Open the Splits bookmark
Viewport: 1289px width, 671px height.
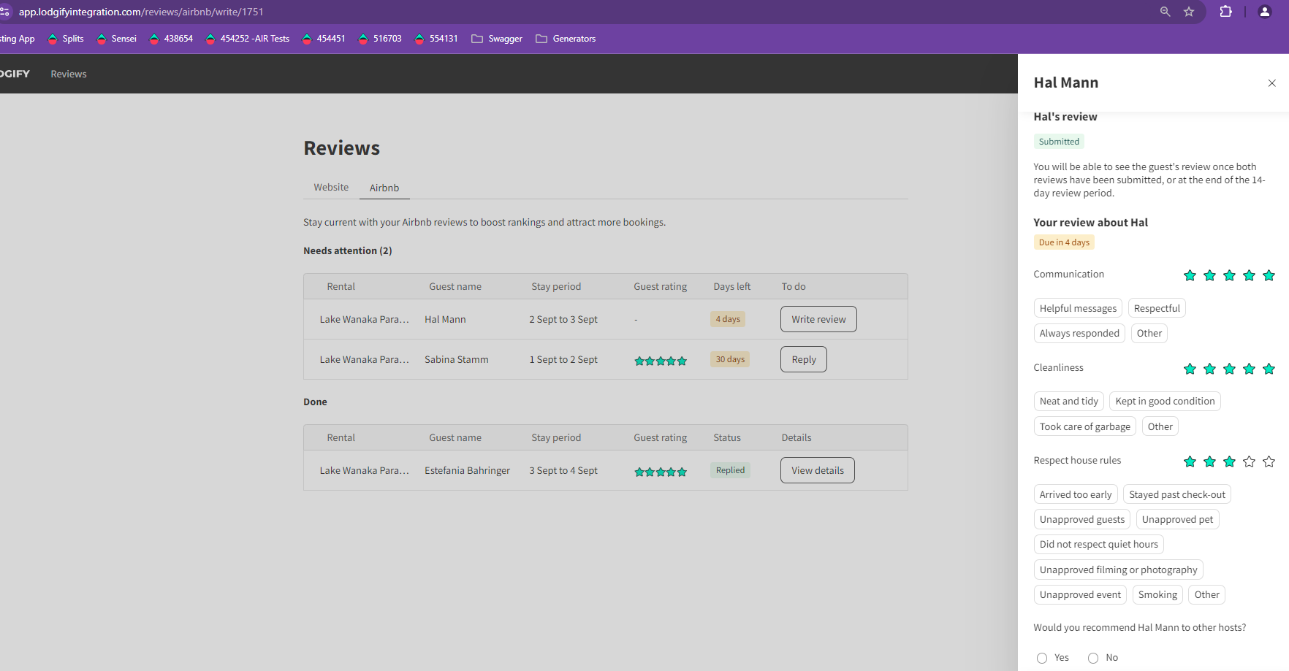(x=66, y=39)
